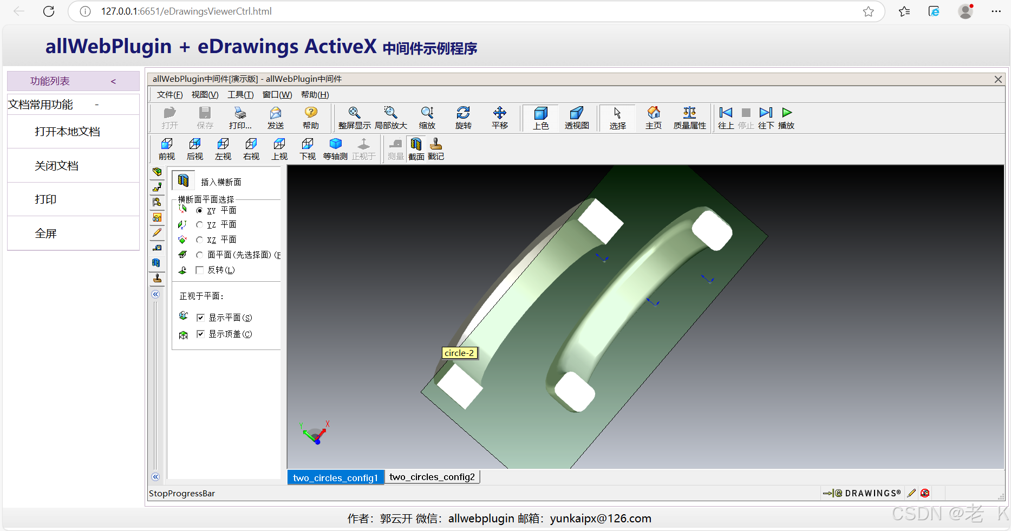This screenshot has height=531, width=1011.
Task: Activate the 旋转 rotate tool
Action: click(464, 118)
